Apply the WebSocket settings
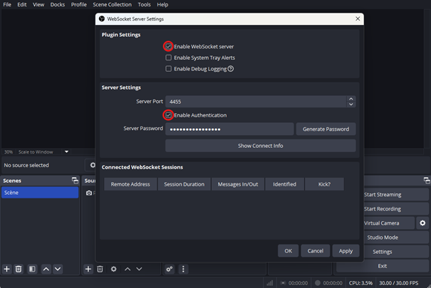This screenshot has height=288, width=431. [x=346, y=251]
